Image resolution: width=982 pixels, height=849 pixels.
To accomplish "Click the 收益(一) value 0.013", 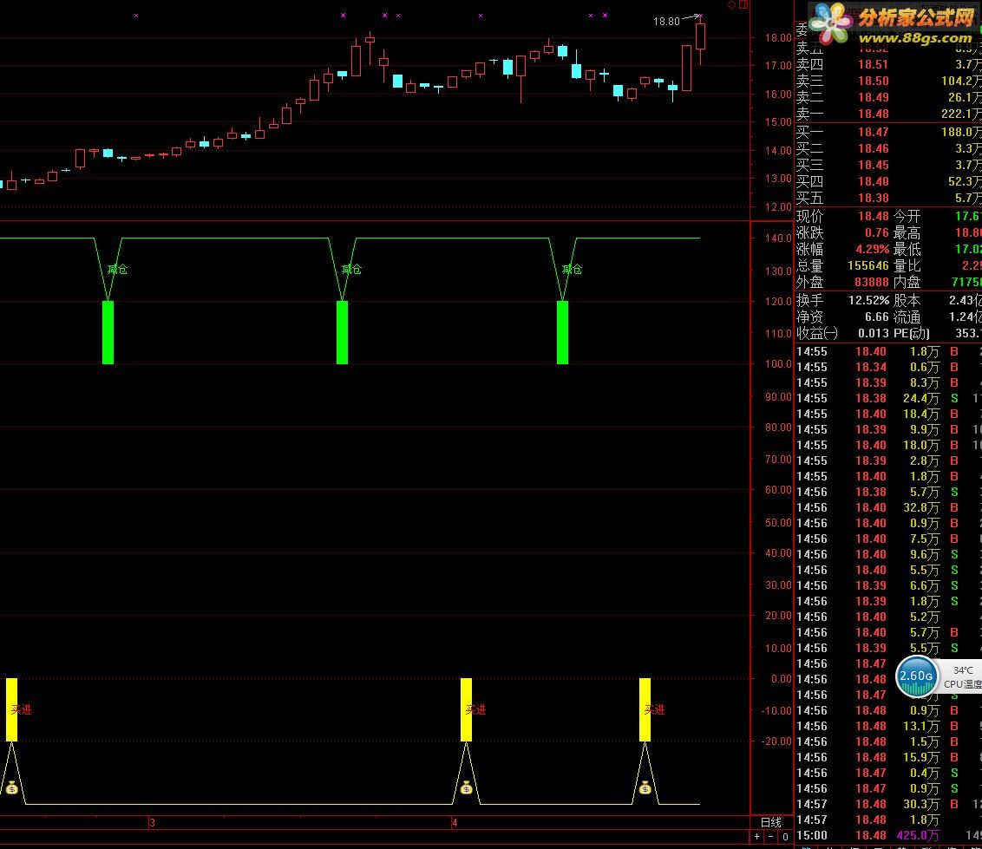I will coord(873,333).
